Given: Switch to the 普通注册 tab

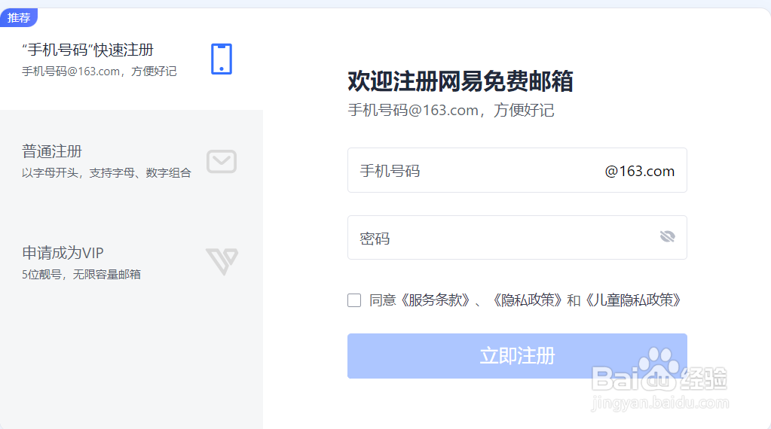Looking at the screenshot, I should click(x=131, y=161).
